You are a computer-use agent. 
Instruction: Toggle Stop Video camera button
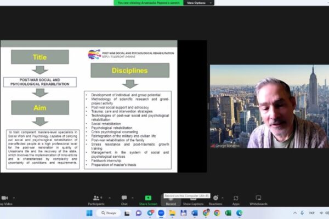point(4,199)
